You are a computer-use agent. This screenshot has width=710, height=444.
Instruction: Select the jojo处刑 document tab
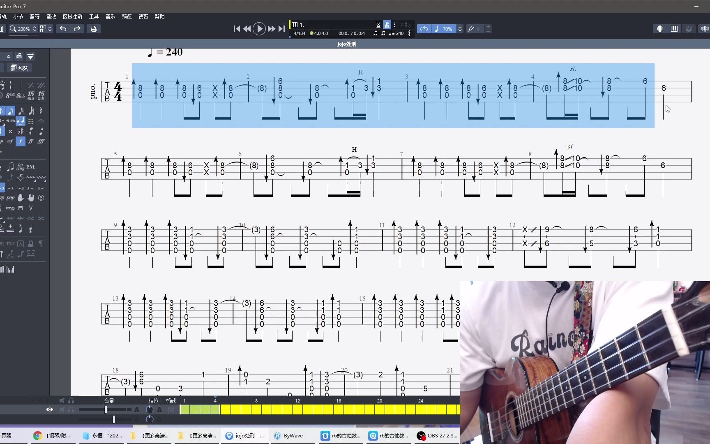coord(347,44)
